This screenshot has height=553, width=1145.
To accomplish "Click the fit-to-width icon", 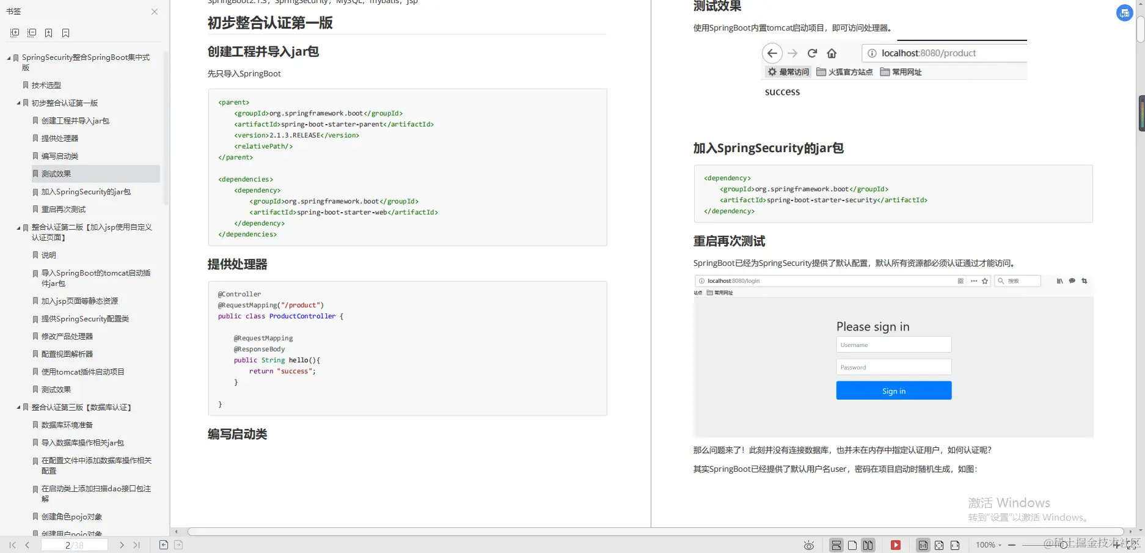I will point(955,544).
